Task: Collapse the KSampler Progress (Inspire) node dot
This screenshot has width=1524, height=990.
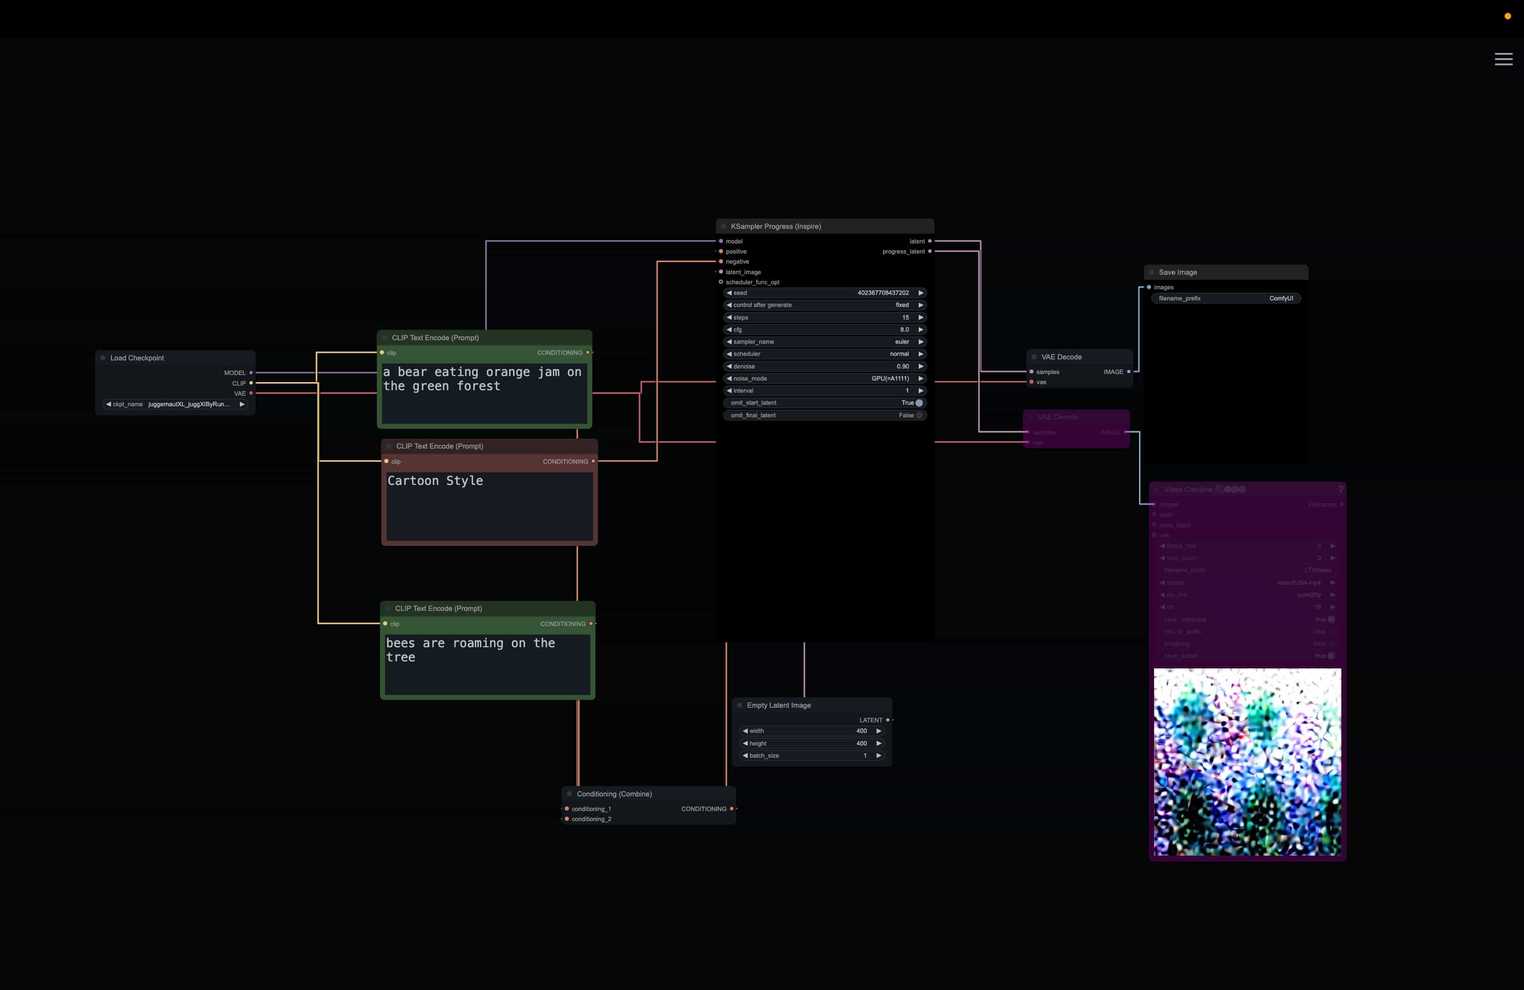Action: tap(724, 226)
